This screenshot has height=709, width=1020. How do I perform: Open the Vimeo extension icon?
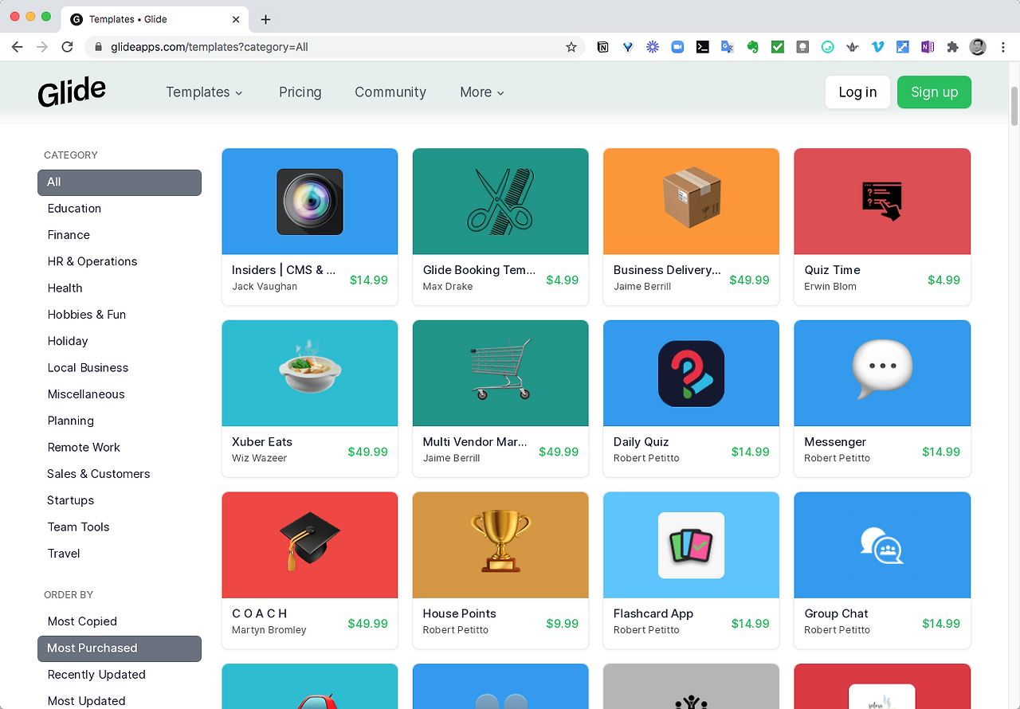pyautogui.click(x=877, y=47)
